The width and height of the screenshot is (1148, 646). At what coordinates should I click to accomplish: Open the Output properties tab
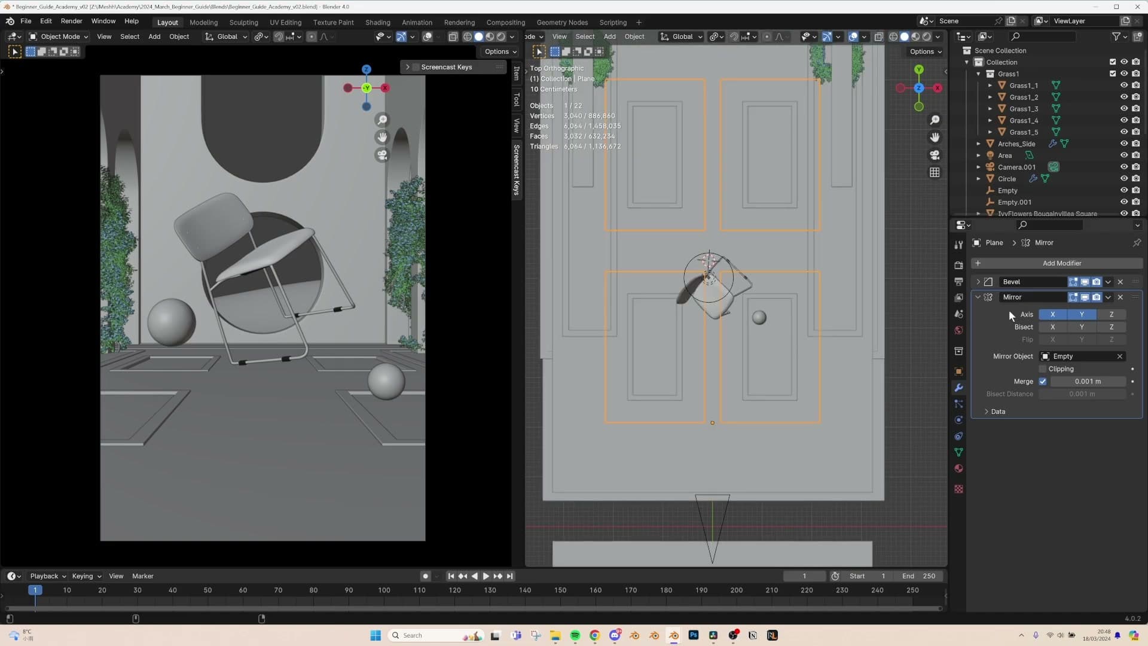958,281
